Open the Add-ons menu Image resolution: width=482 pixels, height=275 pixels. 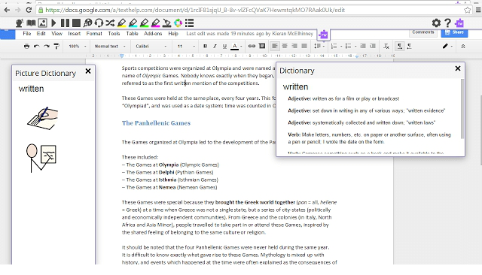[x=153, y=33]
